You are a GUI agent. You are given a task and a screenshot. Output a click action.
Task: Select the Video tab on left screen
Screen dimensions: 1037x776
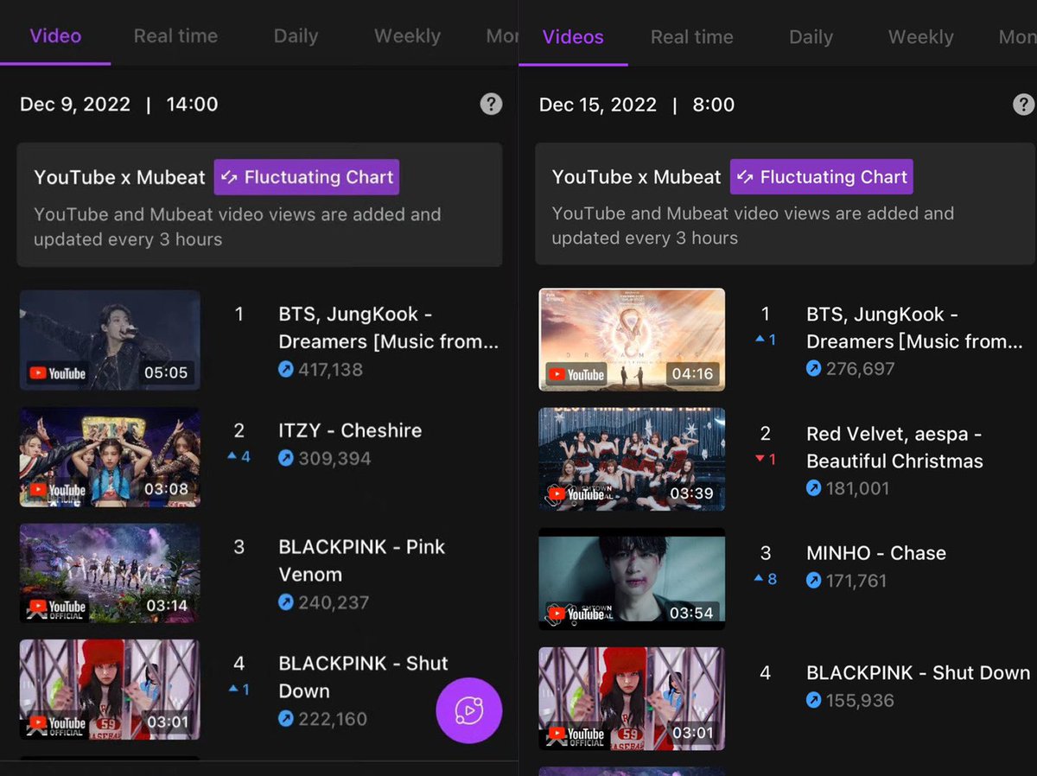(55, 36)
